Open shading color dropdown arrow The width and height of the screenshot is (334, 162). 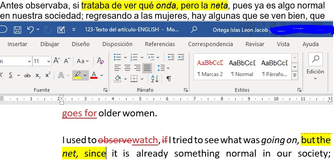(125, 79)
